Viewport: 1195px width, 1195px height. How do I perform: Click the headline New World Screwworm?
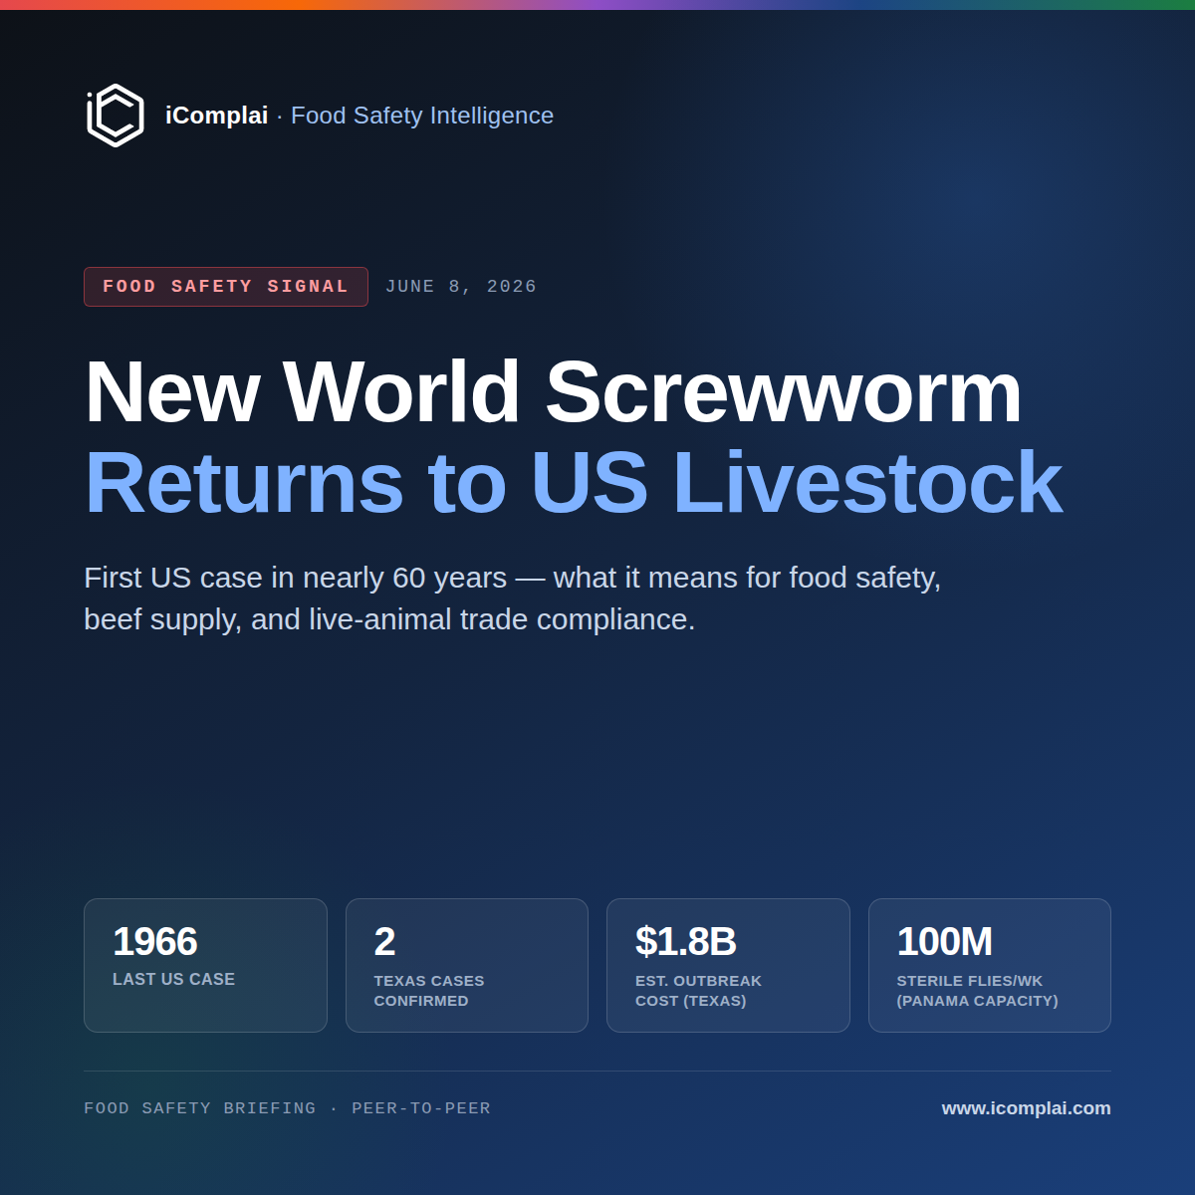(x=554, y=392)
